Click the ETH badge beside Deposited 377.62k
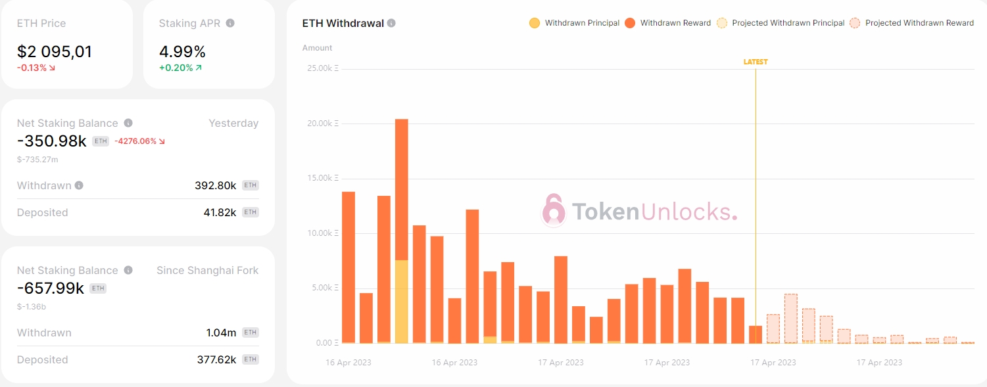 (x=250, y=359)
